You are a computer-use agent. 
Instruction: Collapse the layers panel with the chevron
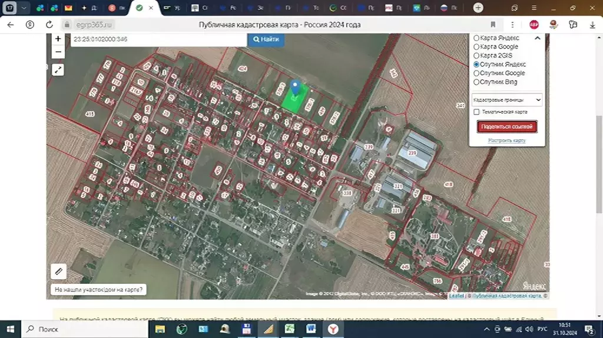point(537,38)
